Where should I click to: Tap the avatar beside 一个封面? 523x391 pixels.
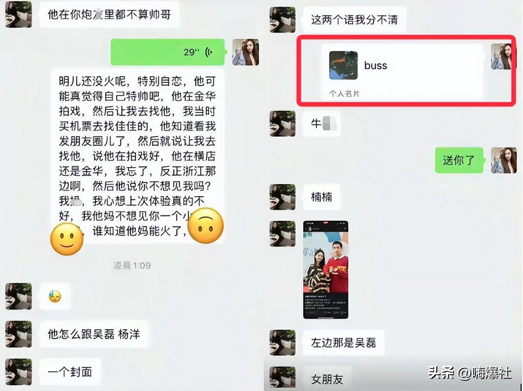18,372
